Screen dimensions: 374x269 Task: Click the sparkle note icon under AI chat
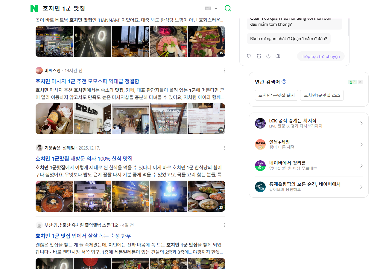259,56
